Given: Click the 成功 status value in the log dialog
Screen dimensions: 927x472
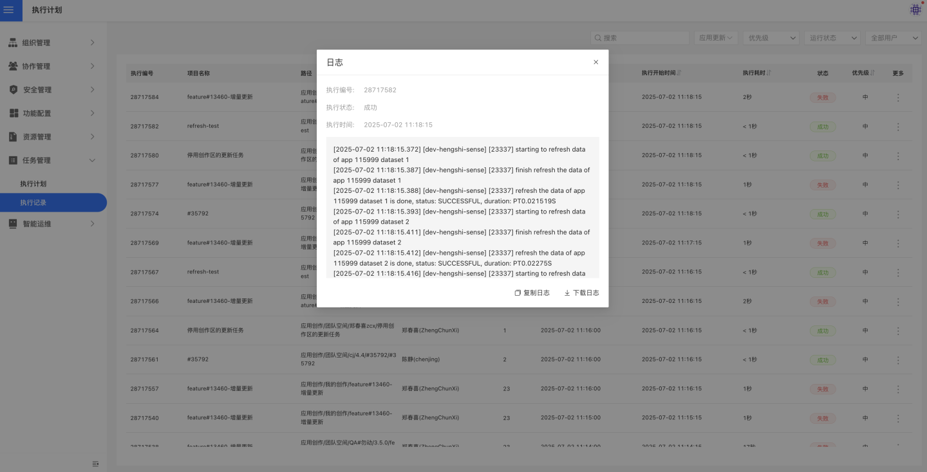Looking at the screenshot, I should (370, 107).
